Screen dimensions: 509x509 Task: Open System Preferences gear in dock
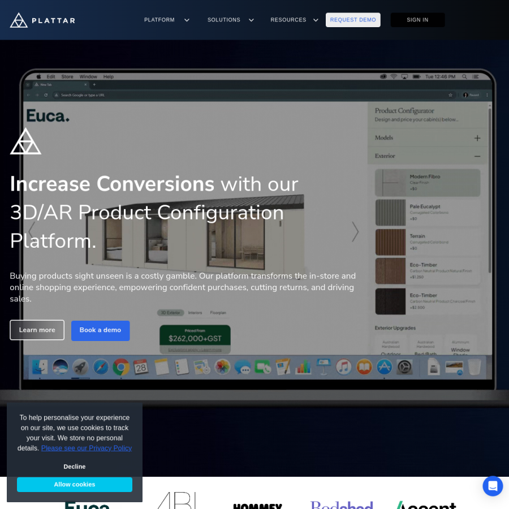tap(404, 367)
